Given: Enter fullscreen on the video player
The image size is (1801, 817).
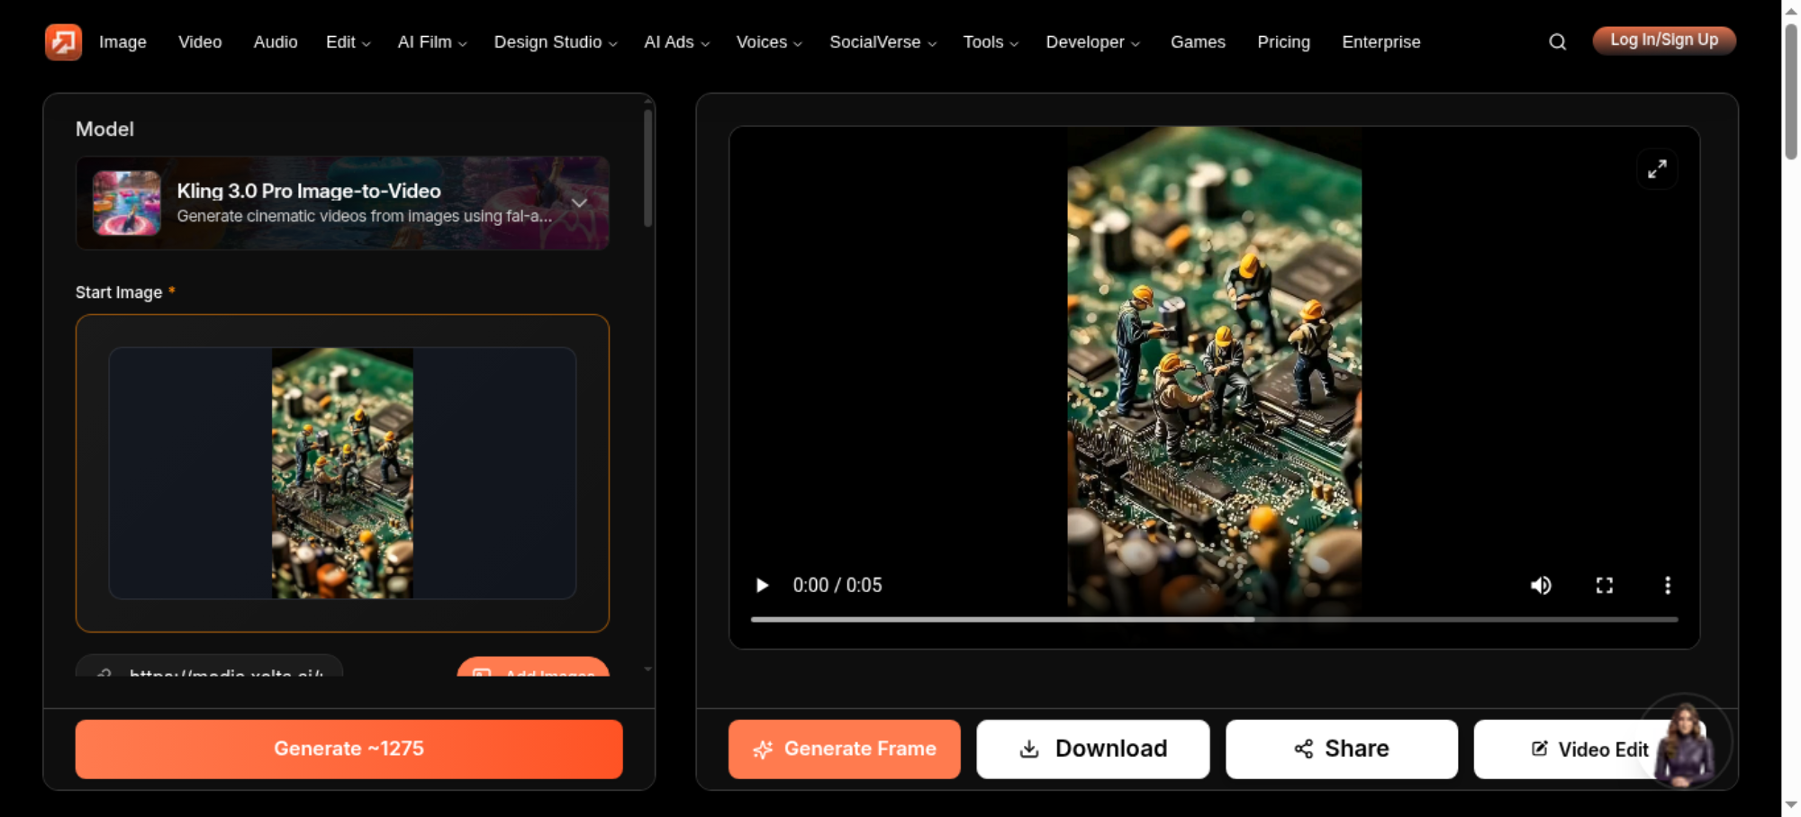Looking at the screenshot, I should pos(1605,586).
